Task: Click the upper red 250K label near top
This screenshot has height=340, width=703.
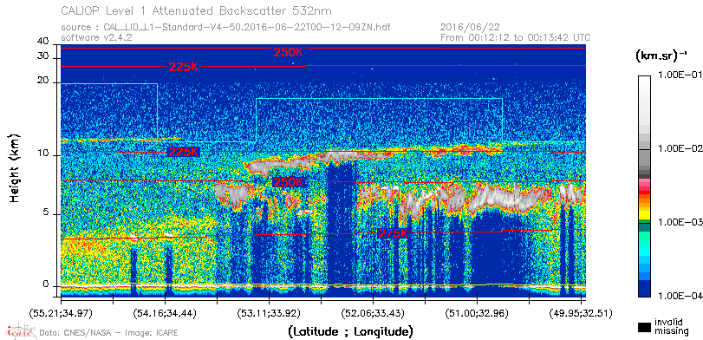Action: click(x=289, y=53)
